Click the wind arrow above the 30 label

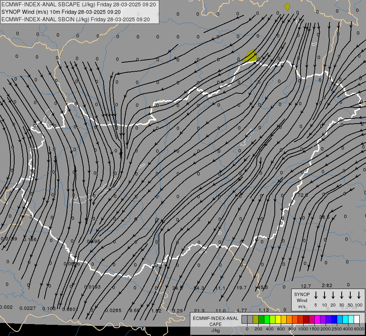coord(342,295)
